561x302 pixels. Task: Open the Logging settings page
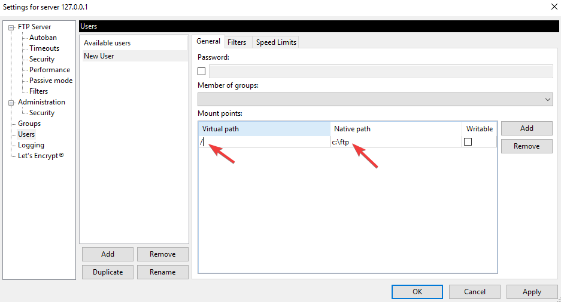31,145
